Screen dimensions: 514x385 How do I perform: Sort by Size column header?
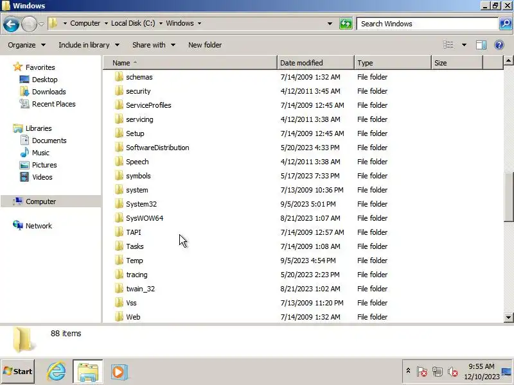tap(457, 62)
